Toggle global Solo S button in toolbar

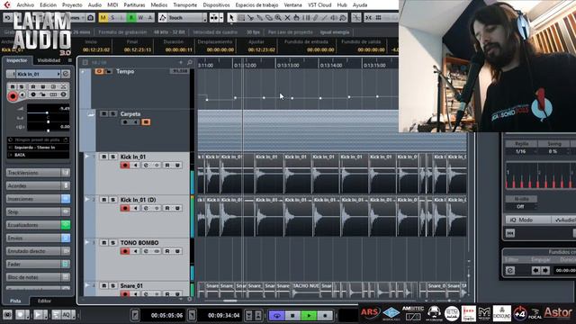tap(112, 18)
